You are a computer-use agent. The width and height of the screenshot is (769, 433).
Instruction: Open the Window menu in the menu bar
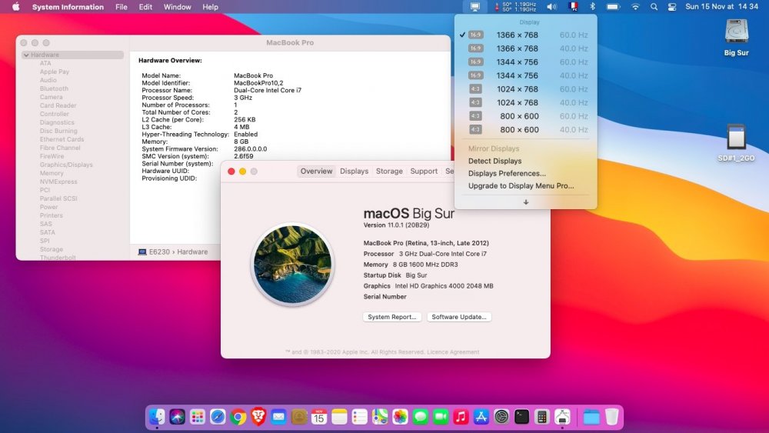point(177,7)
